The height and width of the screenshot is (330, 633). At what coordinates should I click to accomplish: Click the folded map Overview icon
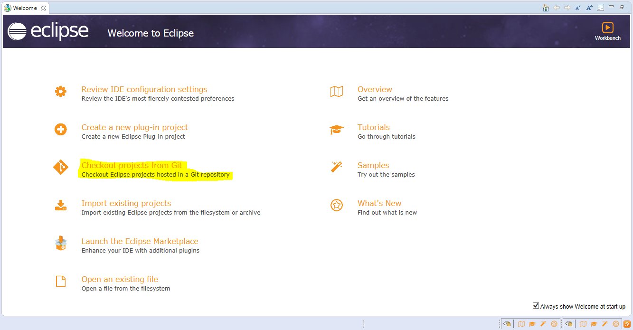[337, 91]
